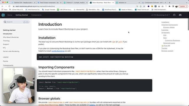Click the browser forward arrow
Image resolution: width=189 pixels, height=106 pixels.
coord(6,6)
